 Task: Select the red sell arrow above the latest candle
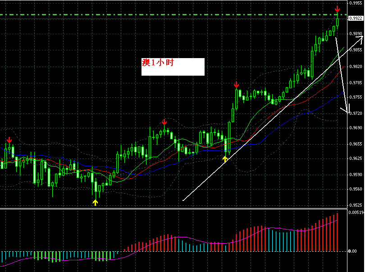337,9
